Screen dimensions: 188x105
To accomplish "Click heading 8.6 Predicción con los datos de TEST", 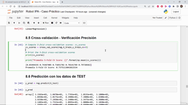I will click(x=56, y=76).
